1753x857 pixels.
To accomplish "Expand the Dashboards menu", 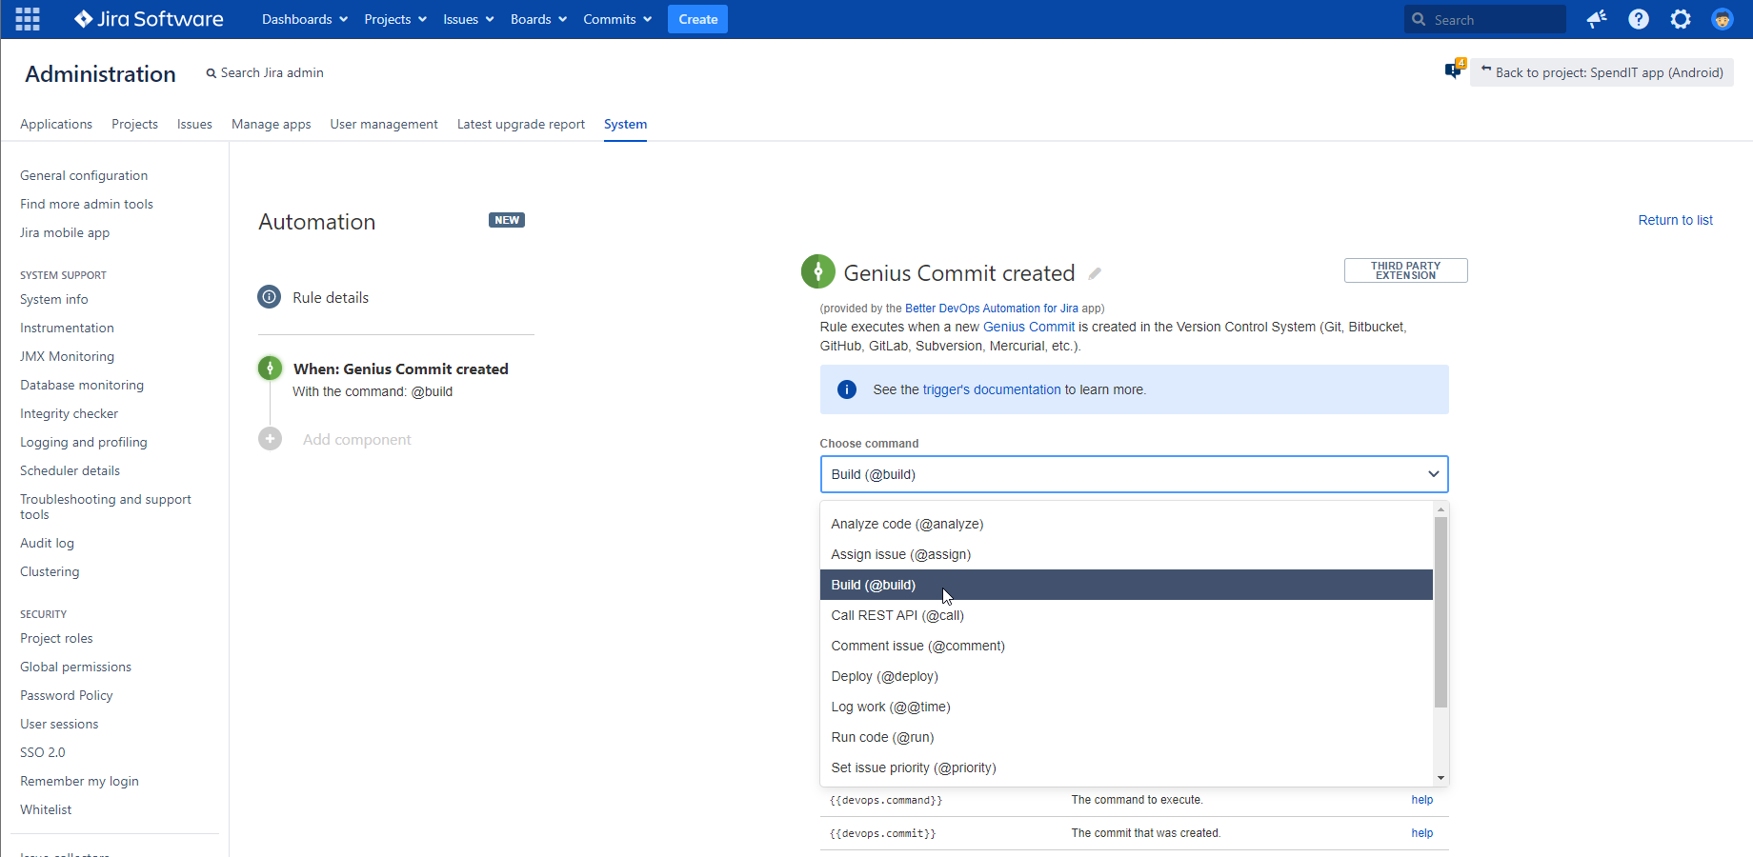I will pyautogui.click(x=305, y=19).
